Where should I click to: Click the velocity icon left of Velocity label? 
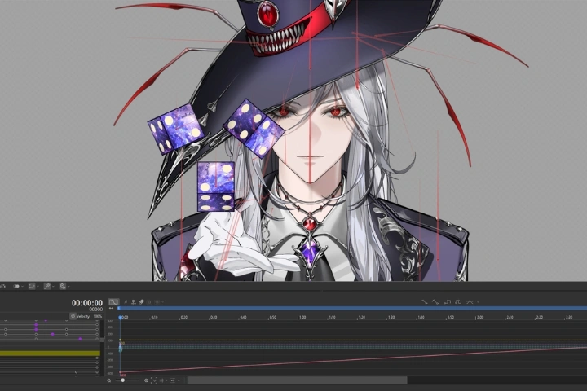point(73,316)
